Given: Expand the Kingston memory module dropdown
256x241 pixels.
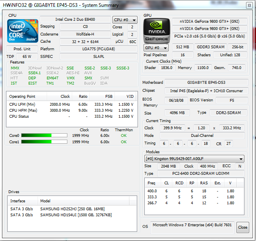Looking at the screenshot, I should pyautogui.click(x=194, y=159).
